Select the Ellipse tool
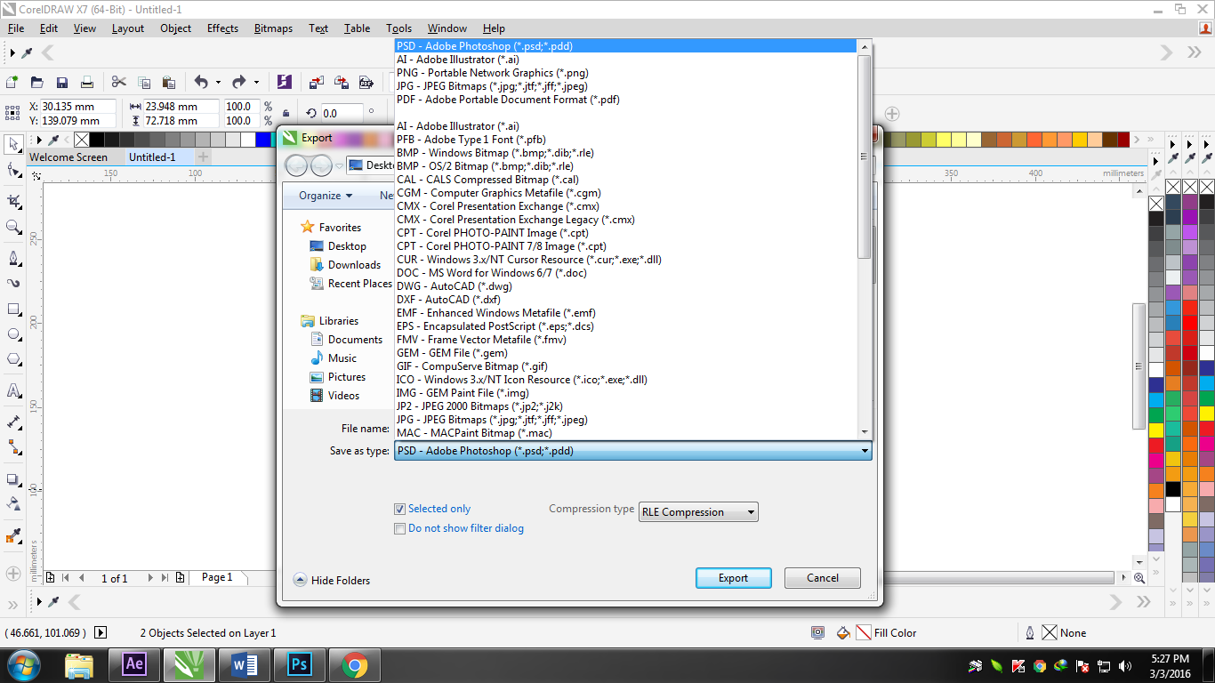This screenshot has width=1215, height=683. coord(13,334)
